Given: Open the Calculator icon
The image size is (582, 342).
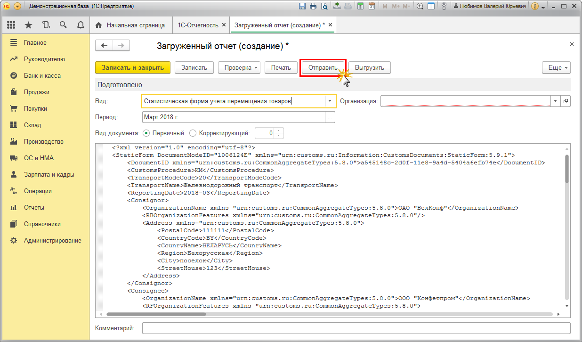Looking at the screenshot, I should click(361, 7).
